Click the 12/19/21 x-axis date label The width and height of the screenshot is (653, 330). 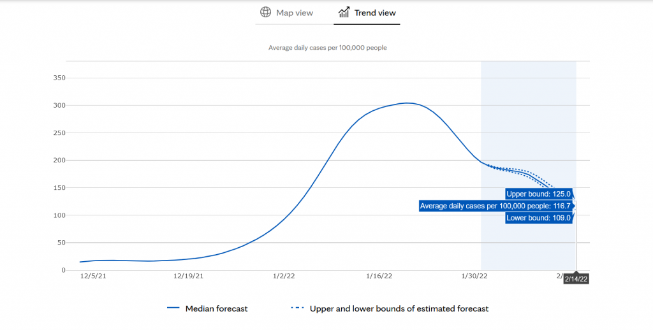188,276
